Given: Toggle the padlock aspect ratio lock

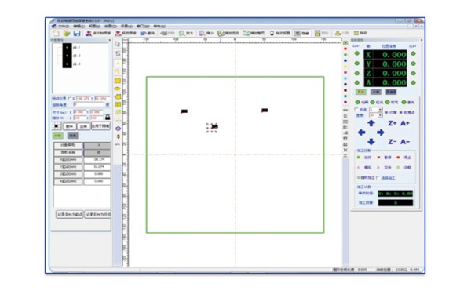Looking at the screenshot, I should tap(108, 117).
